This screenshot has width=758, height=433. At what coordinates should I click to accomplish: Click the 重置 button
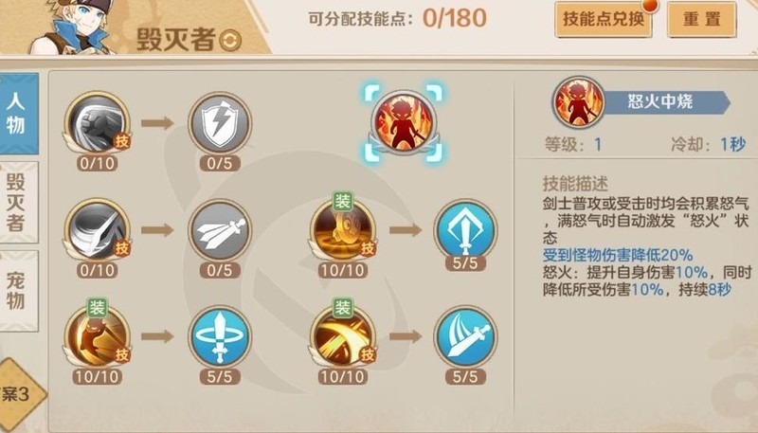[x=702, y=19]
